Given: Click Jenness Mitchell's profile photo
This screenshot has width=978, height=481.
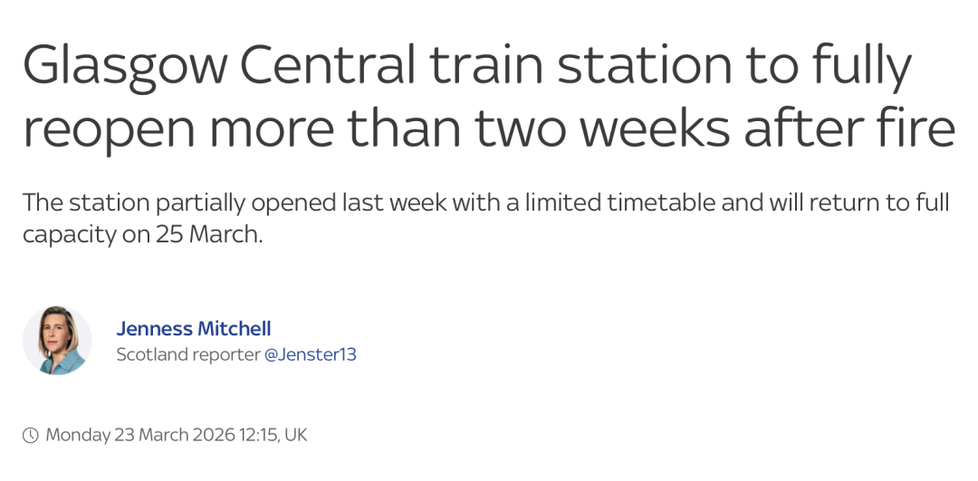Looking at the screenshot, I should (x=57, y=340).
